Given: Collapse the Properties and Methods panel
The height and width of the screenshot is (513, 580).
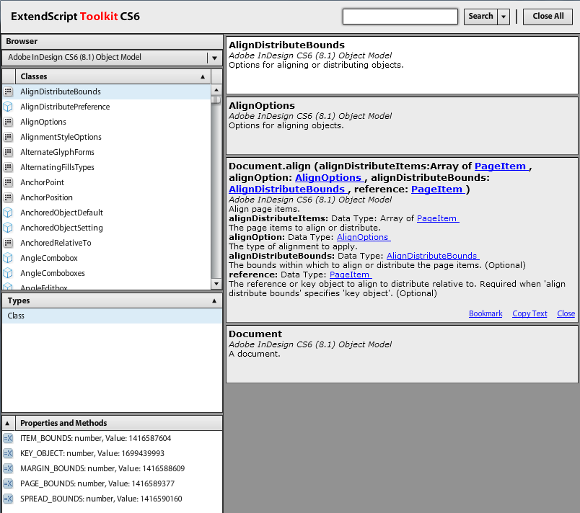Looking at the screenshot, I should pyautogui.click(x=7, y=423).
